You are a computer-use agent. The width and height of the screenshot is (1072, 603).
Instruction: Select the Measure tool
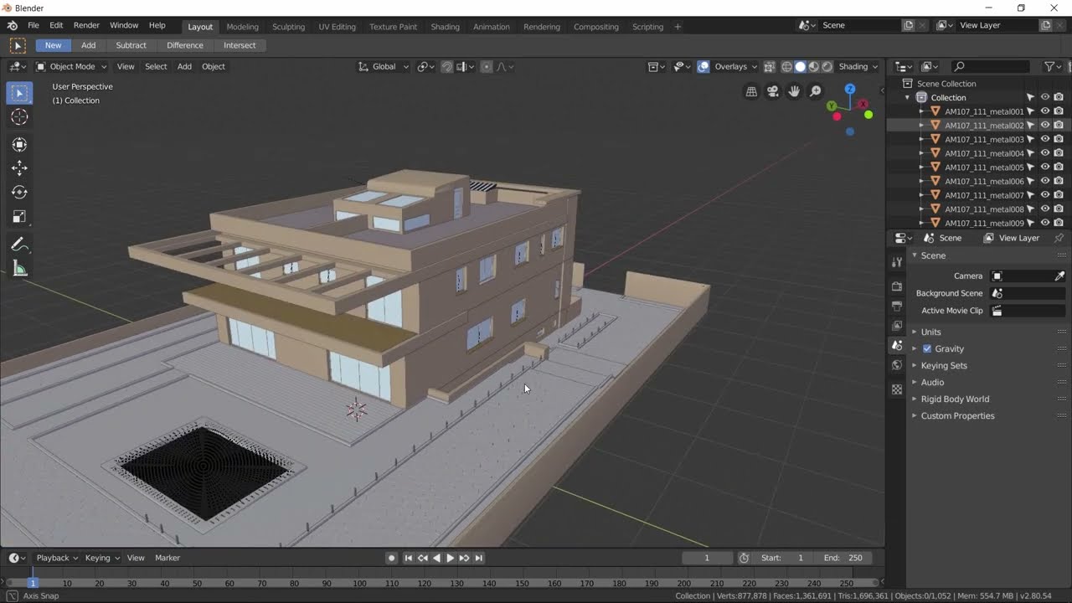(19, 269)
